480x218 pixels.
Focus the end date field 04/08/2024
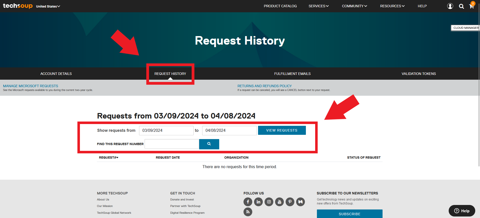pyautogui.click(x=229, y=131)
